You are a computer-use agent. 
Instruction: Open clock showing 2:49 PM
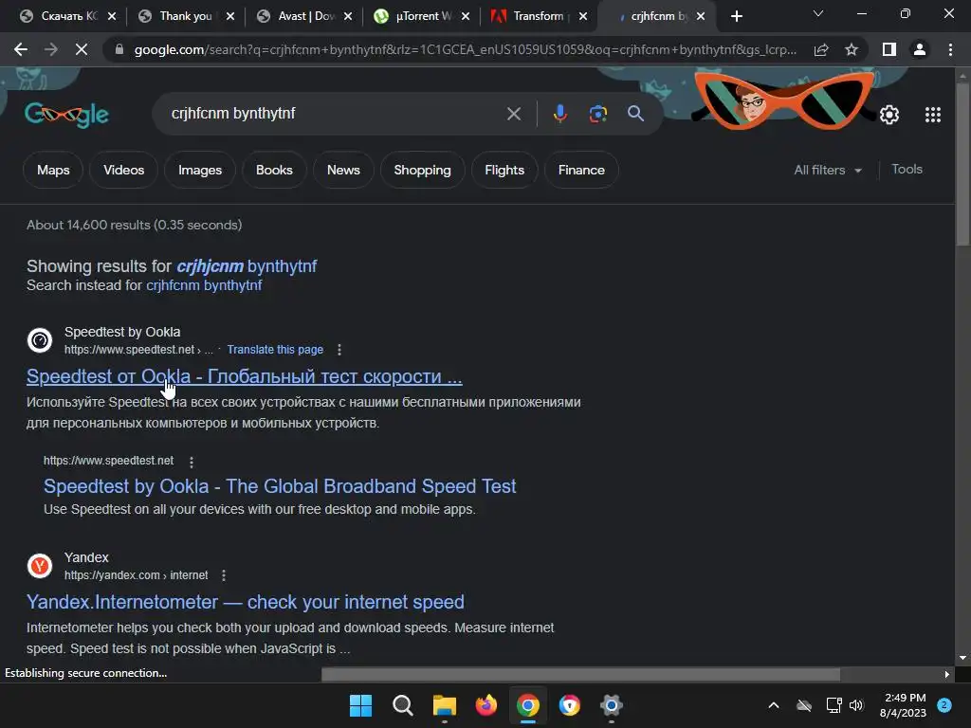click(903, 705)
